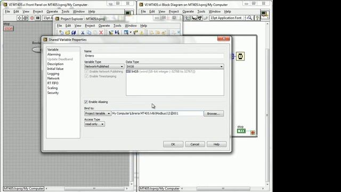Click the Name field containing Entero

tap(154, 56)
